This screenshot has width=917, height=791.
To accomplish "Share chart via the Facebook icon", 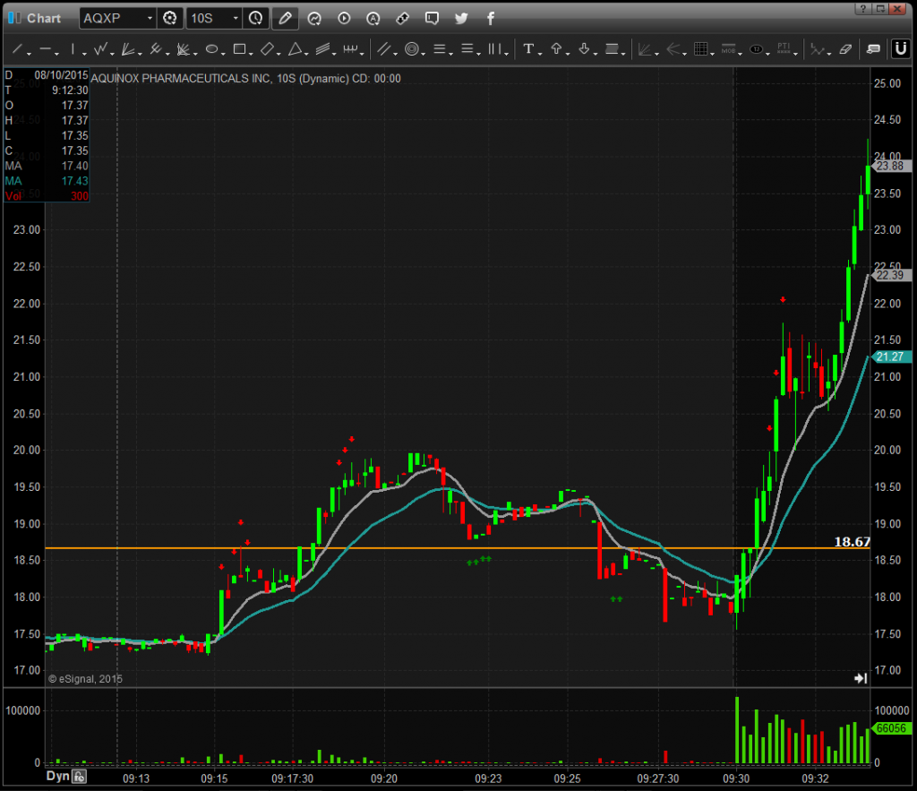I will tap(491, 19).
